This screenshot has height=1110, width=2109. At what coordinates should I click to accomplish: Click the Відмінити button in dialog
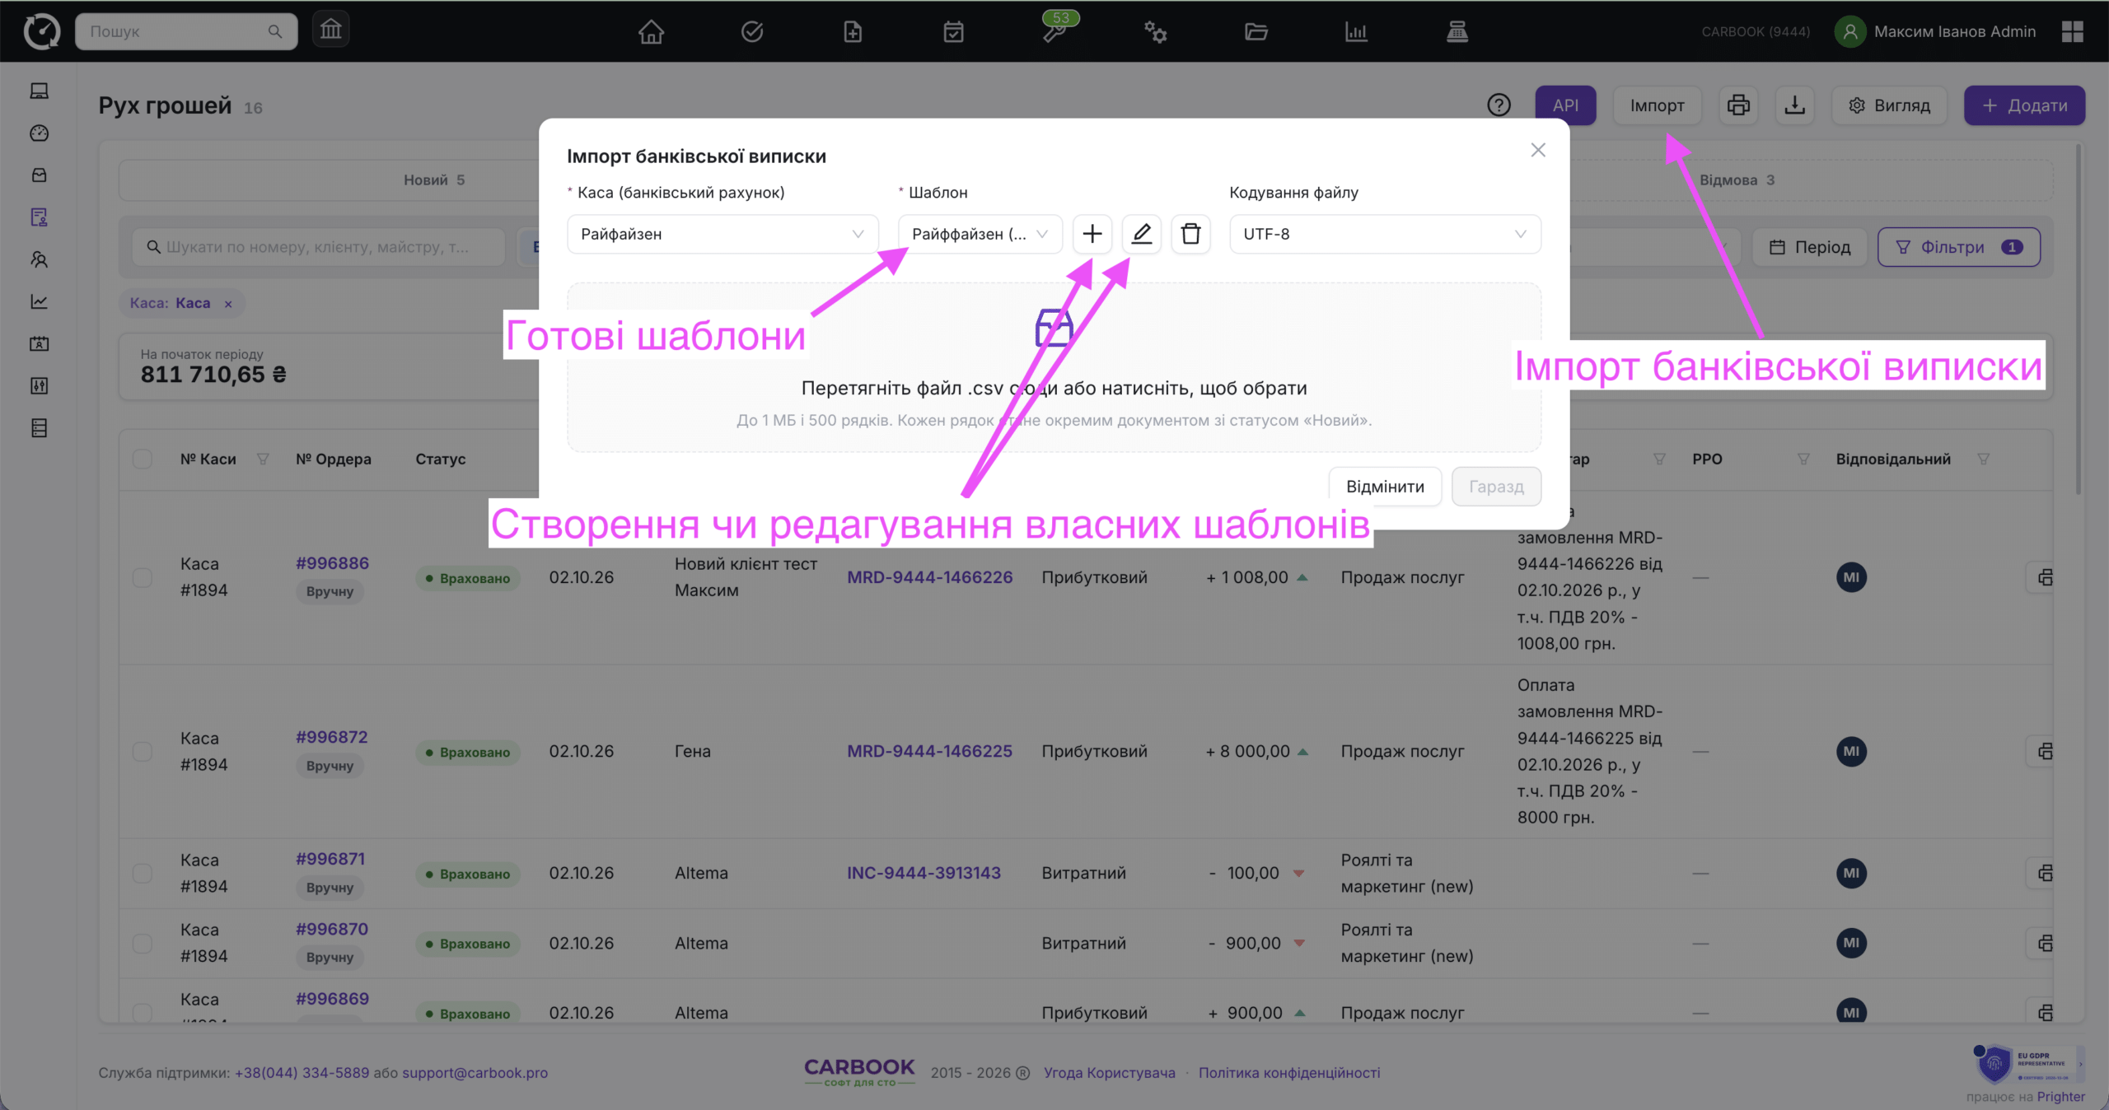coord(1385,486)
